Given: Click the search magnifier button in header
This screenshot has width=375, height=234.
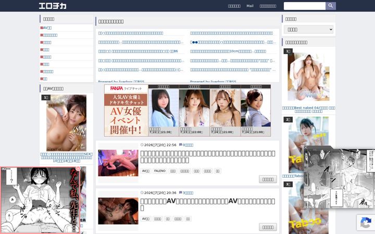Looking at the screenshot, I should [x=331, y=6].
